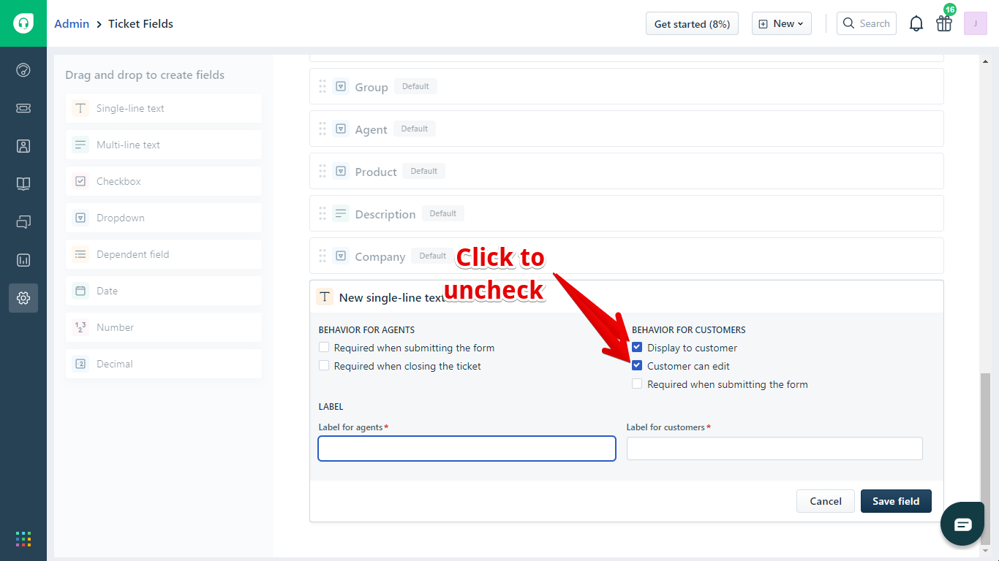This screenshot has height=561, width=999.
Task: Click the Dropdown field type icon
Action: click(80, 218)
